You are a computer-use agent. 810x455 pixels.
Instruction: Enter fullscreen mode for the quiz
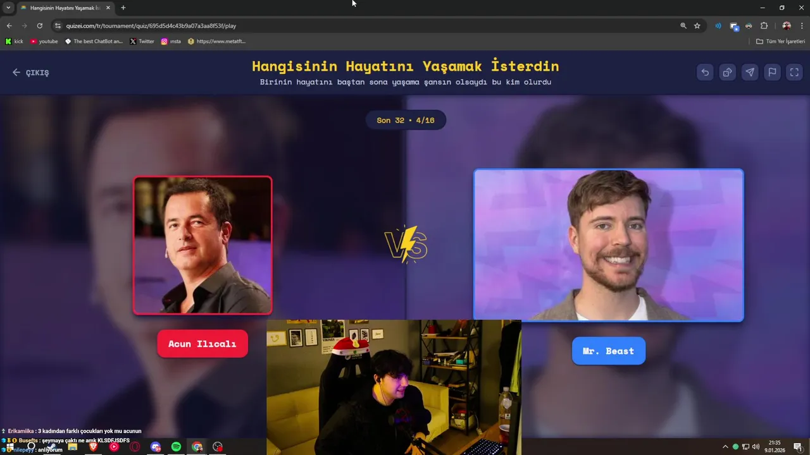pyautogui.click(x=794, y=72)
